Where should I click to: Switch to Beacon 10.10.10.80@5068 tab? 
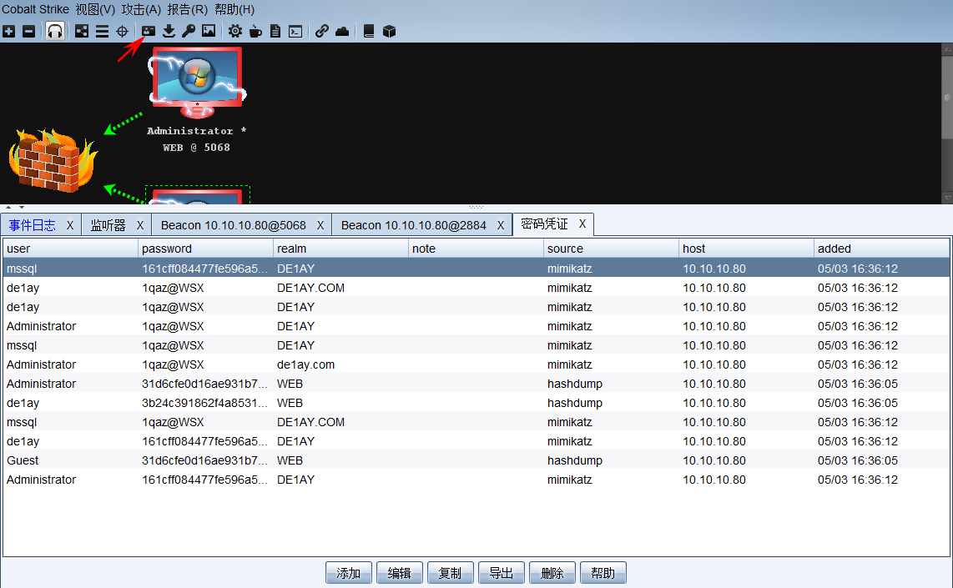[234, 225]
